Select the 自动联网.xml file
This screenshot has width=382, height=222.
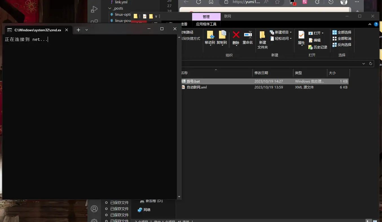pyautogui.click(x=197, y=87)
